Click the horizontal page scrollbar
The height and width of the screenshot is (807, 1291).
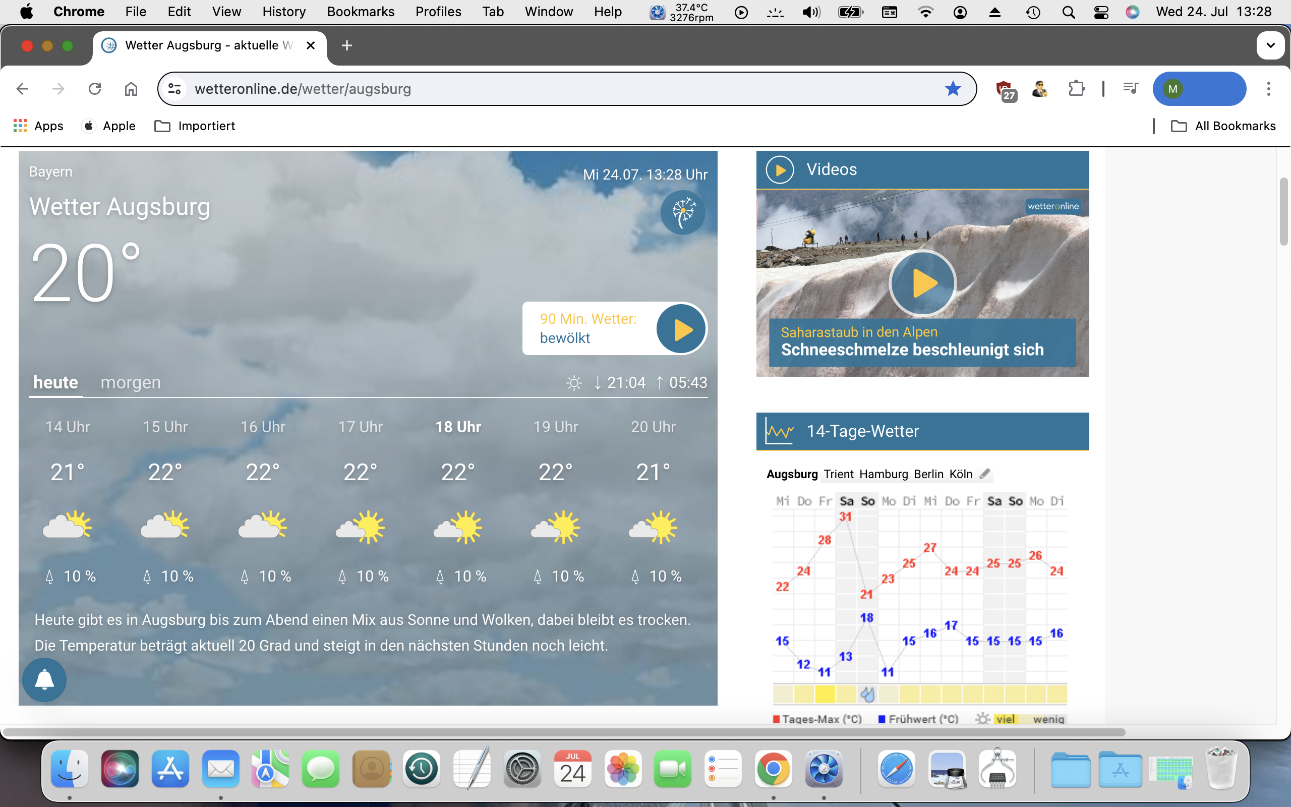[564, 732]
